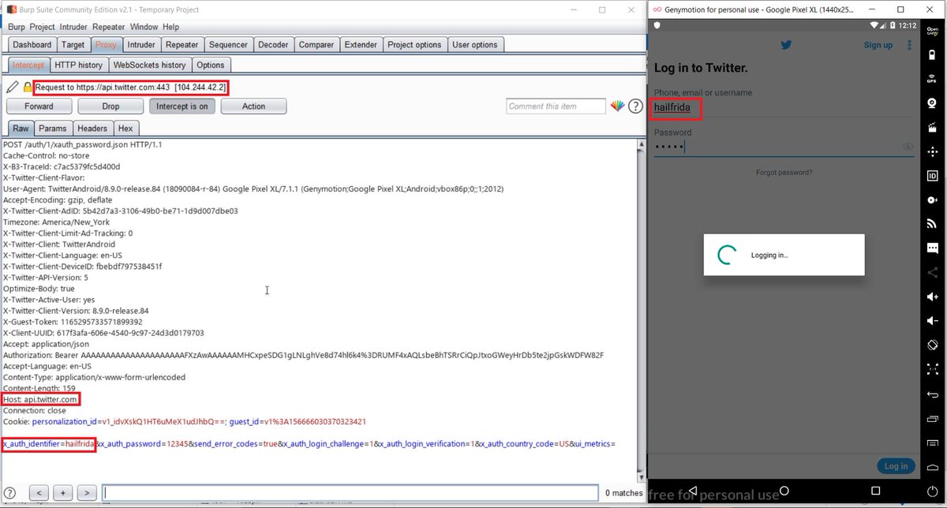
Task: Click the Genymotion sidebar back arrow
Action: [932, 394]
